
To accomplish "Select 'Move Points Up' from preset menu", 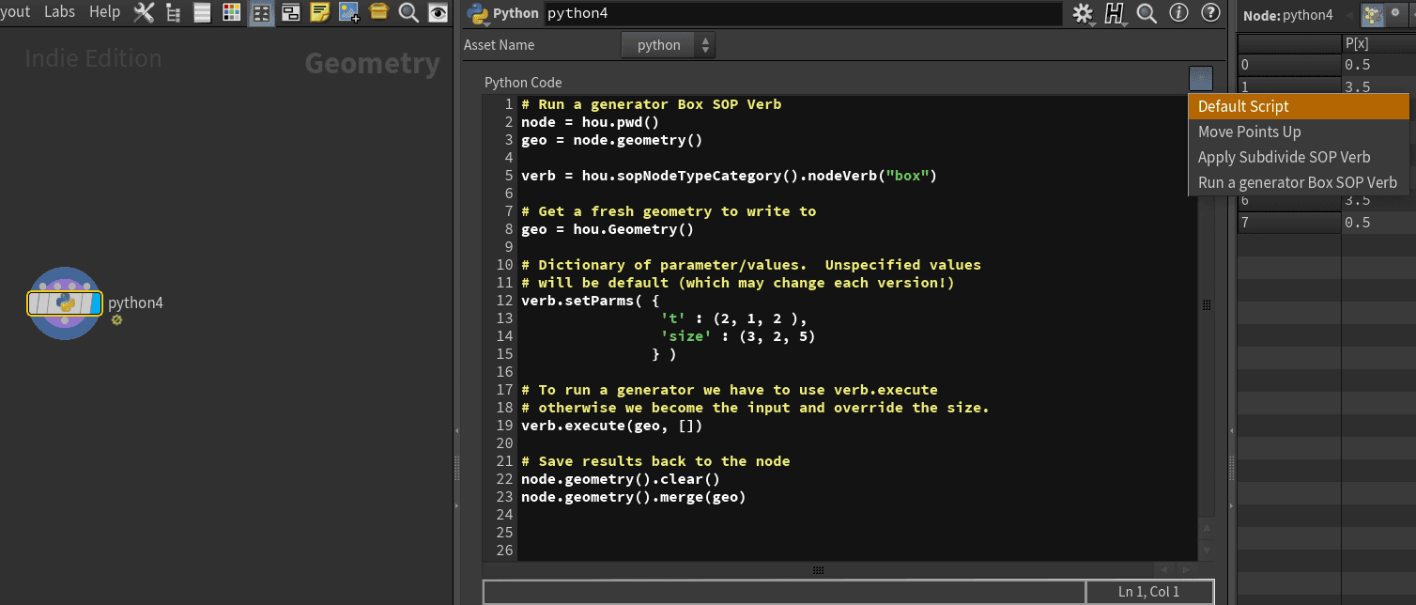I will point(1249,132).
